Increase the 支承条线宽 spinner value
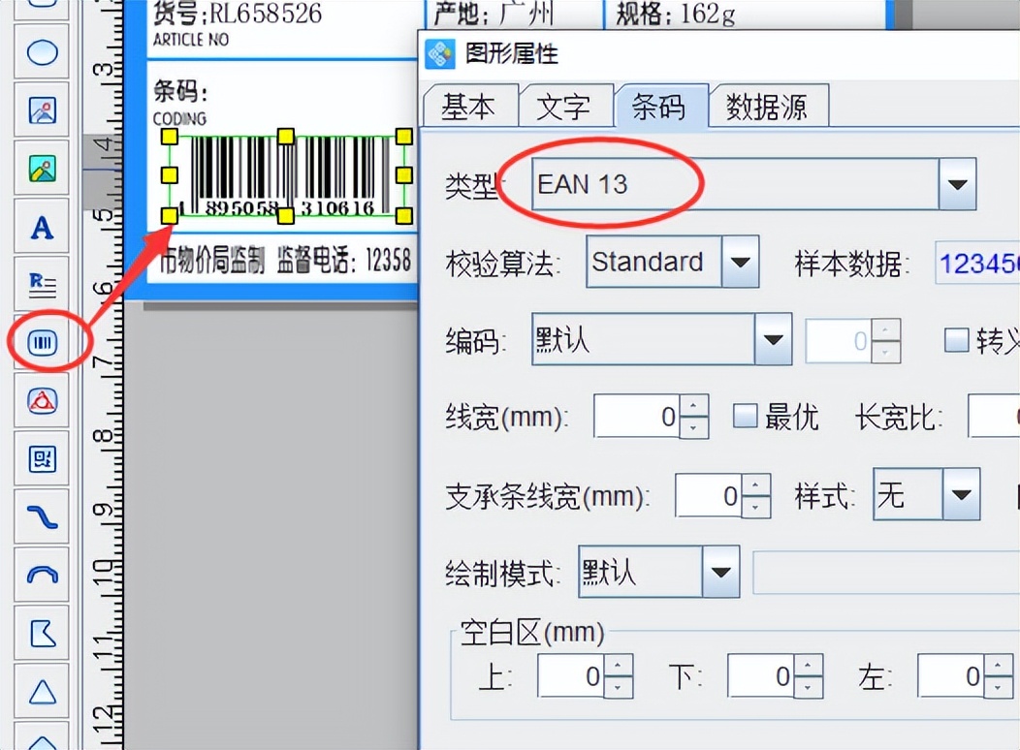The width and height of the screenshot is (1020, 750). pyautogui.click(x=756, y=484)
